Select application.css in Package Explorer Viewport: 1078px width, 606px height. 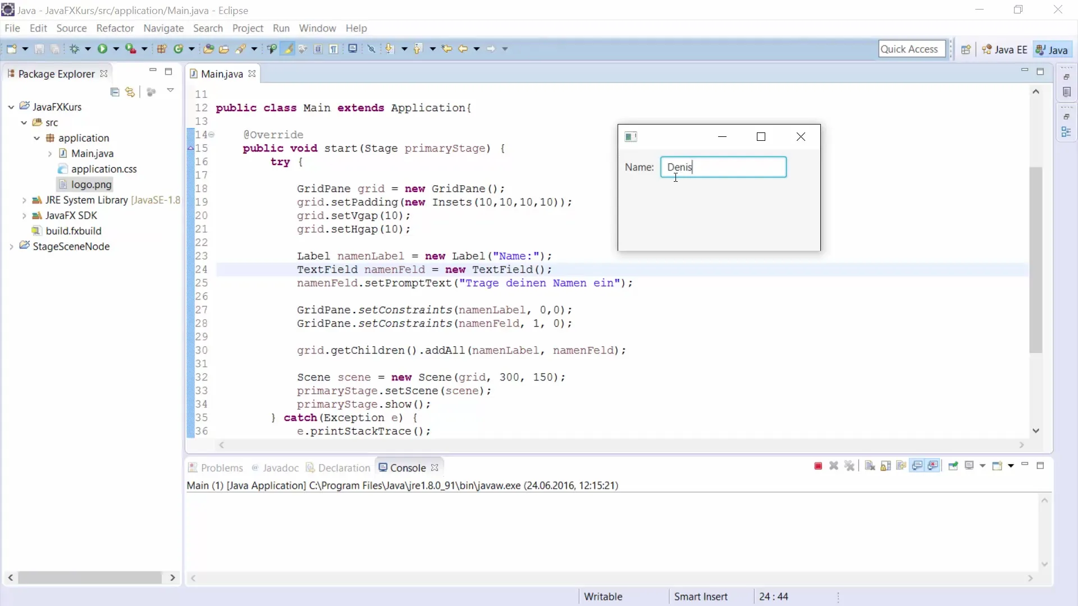tap(98, 169)
